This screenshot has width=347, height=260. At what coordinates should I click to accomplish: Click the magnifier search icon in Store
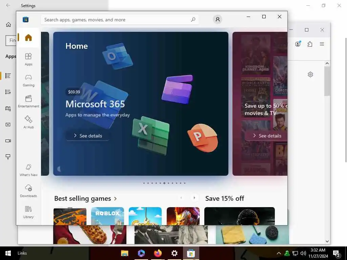[193, 20]
